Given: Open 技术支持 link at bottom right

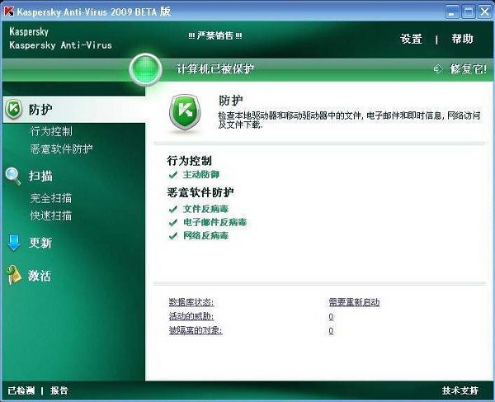Looking at the screenshot, I should (460, 390).
